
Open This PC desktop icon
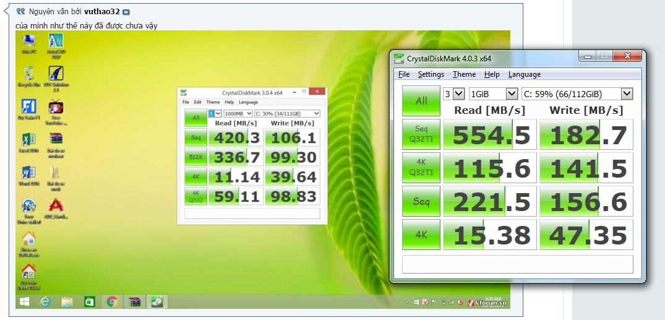(29, 43)
